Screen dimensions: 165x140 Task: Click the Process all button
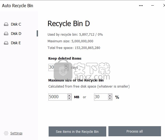pyautogui.click(x=135, y=131)
